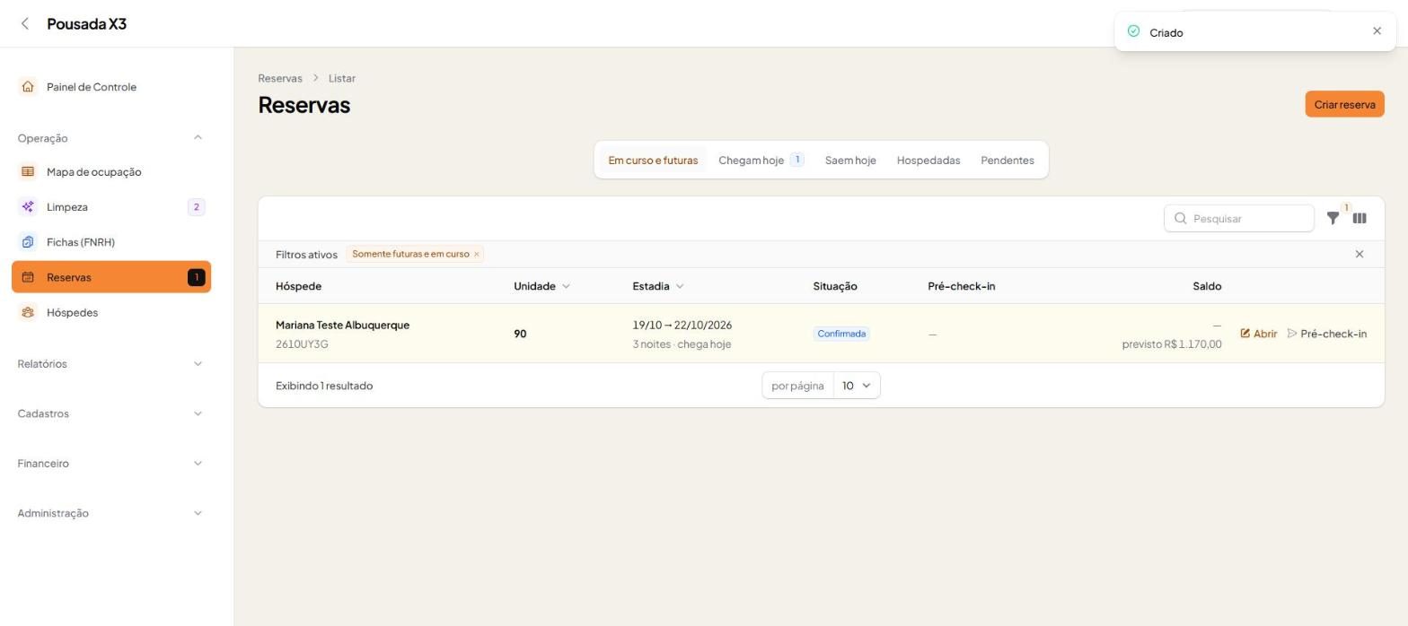Image resolution: width=1408 pixels, height=626 pixels.
Task: Click the Hóspedes people icon
Action: point(28,312)
